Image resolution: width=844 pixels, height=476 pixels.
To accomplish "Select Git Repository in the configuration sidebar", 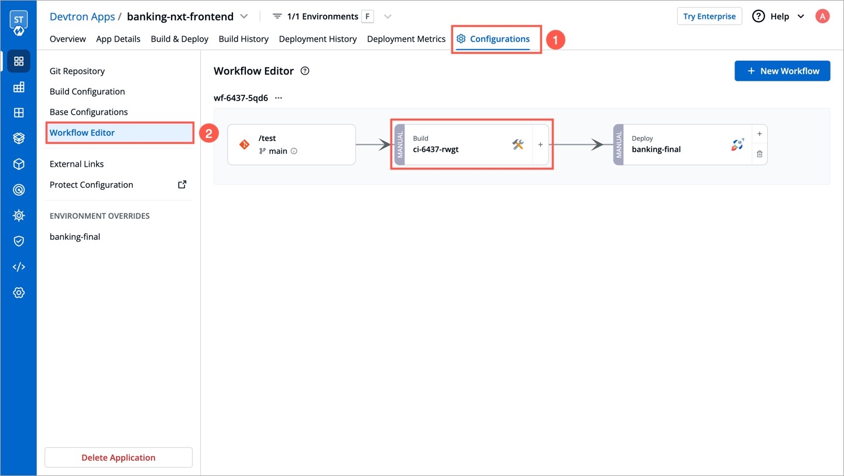I will pos(77,71).
